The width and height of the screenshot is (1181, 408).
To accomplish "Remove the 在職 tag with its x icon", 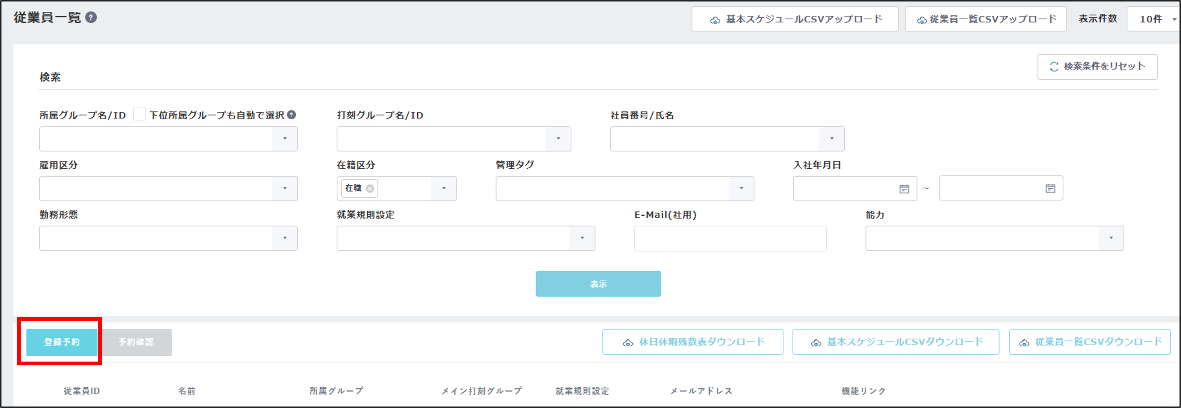I will click(x=370, y=189).
